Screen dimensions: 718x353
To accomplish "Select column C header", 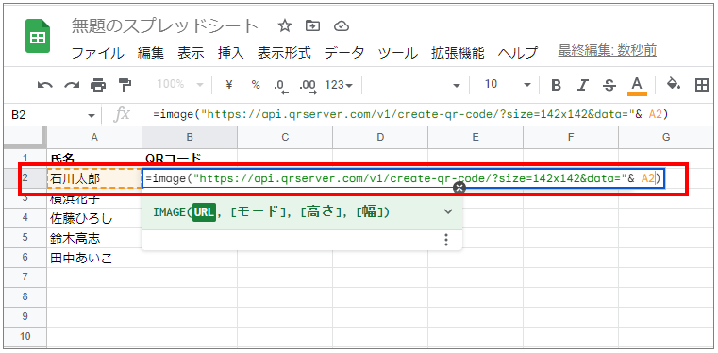I will [x=285, y=137].
